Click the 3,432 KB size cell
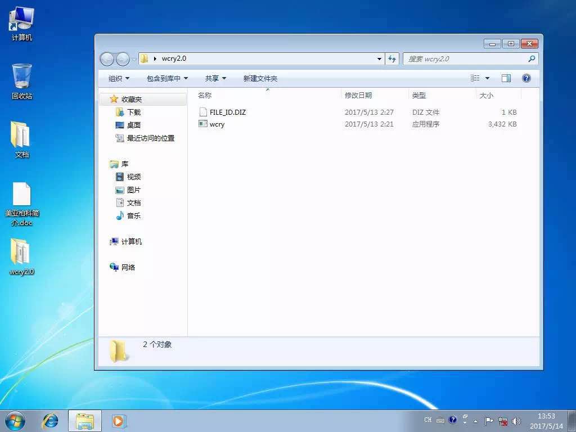The width and height of the screenshot is (576, 432). pyautogui.click(x=502, y=124)
